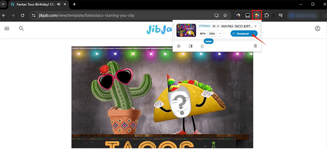Clear detected media with trash icon
This screenshot has height=149, width=327.
255,46
